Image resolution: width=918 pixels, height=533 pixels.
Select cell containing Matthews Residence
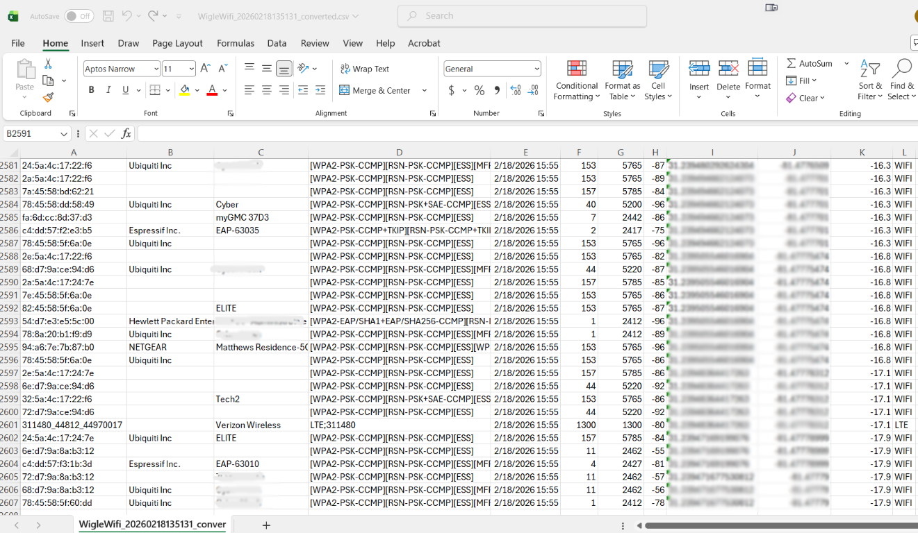(x=261, y=347)
